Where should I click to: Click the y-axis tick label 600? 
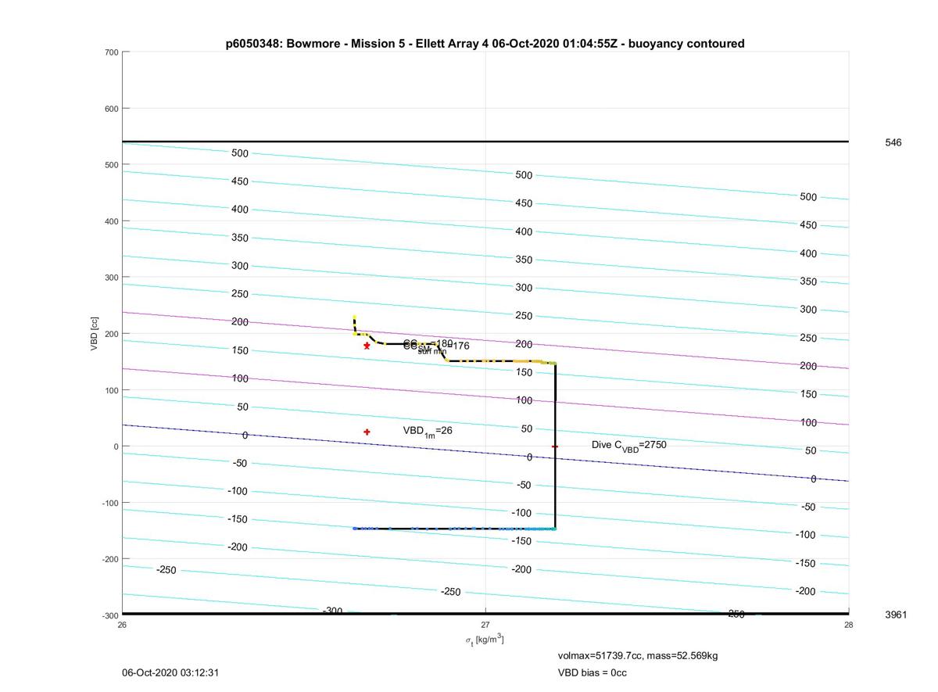tap(110, 109)
